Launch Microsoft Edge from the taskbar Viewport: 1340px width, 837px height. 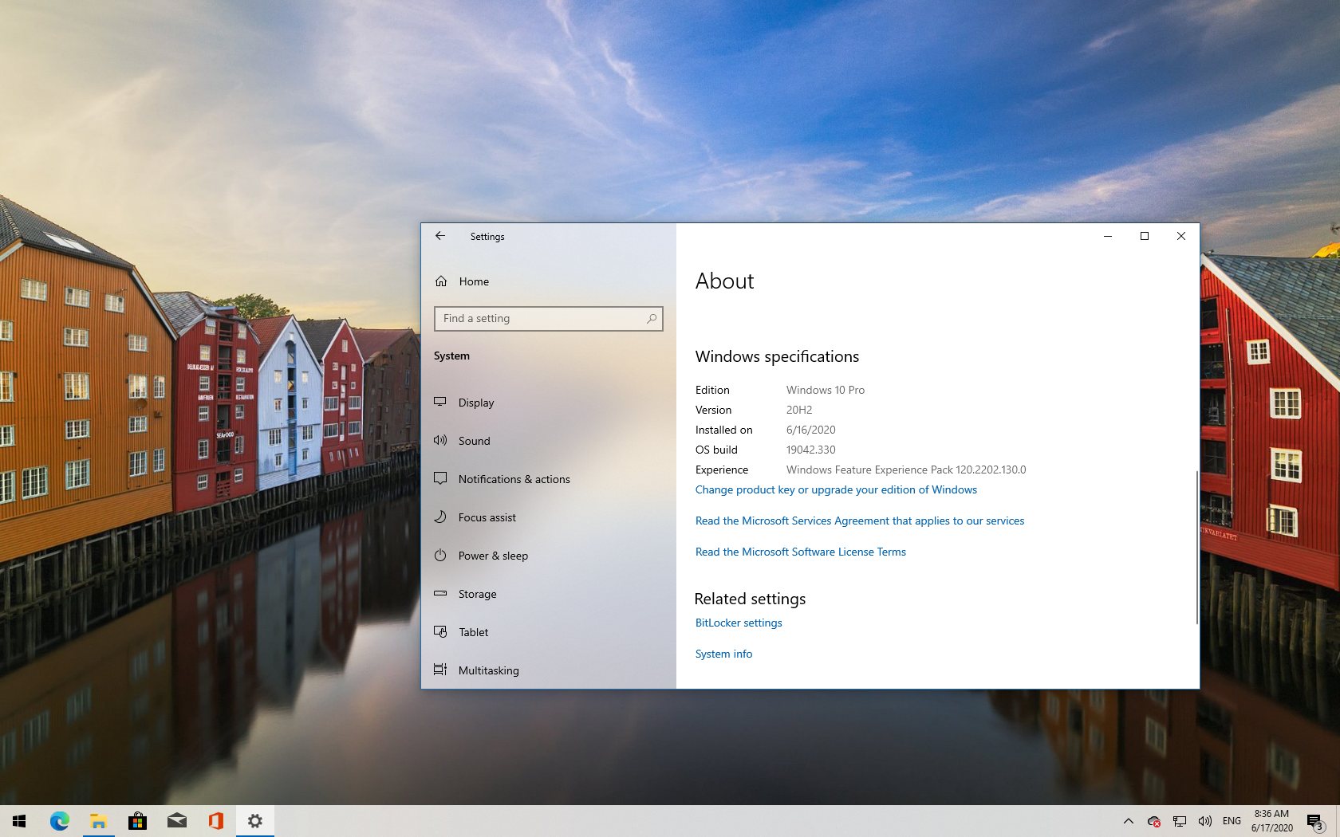pos(60,821)
